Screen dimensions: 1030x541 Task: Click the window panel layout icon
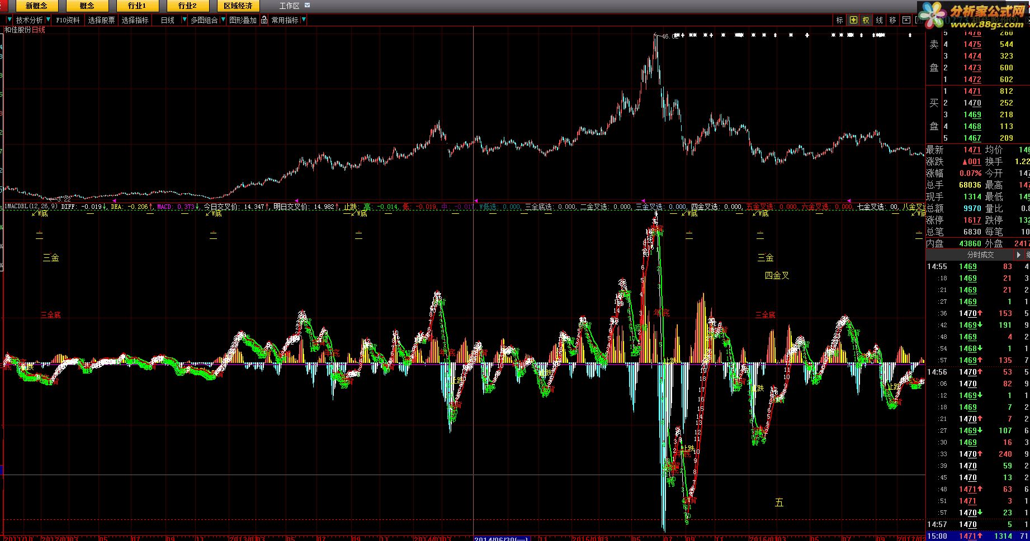coord(906,20)
